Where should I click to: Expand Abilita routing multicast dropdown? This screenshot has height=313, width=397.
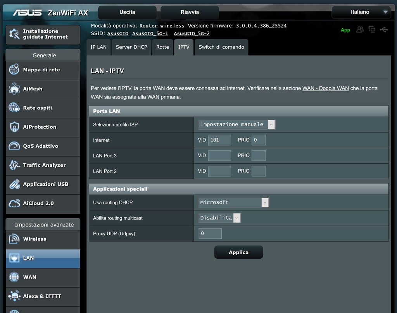(219, 218)
